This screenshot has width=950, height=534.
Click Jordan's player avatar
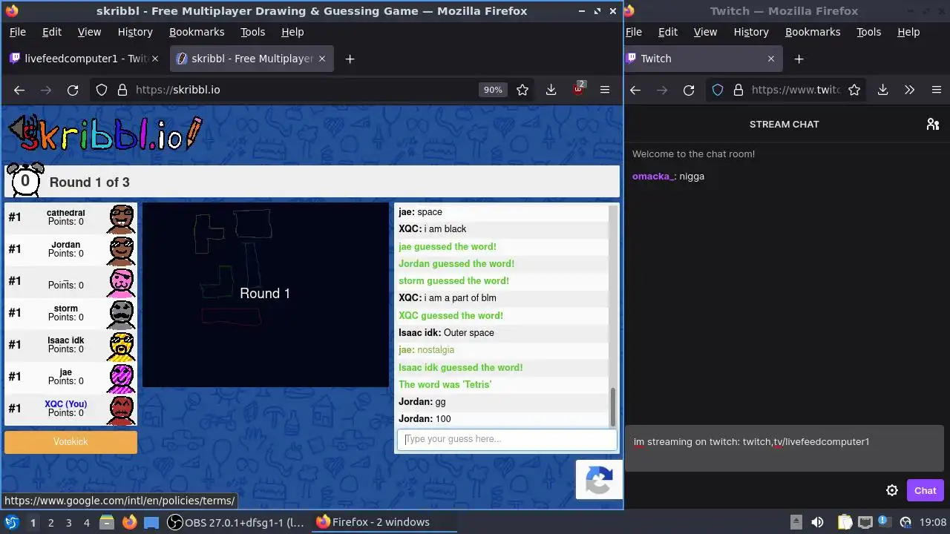click(x=121, y=250)
